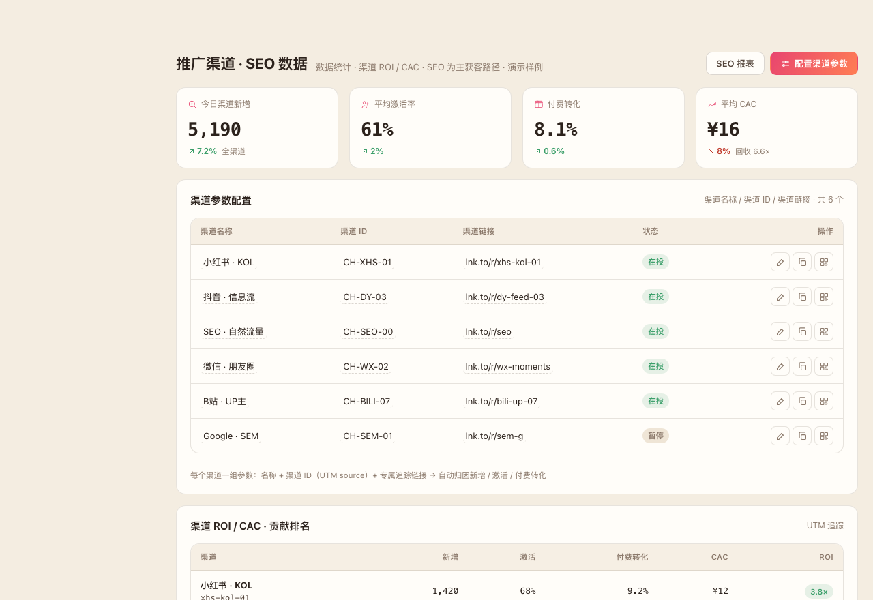
Task: Copy link for 小红书 · KOL channel
Action: [802, 262]
